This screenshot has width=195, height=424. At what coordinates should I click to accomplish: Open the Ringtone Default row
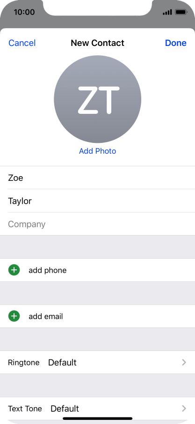[97, 362]
